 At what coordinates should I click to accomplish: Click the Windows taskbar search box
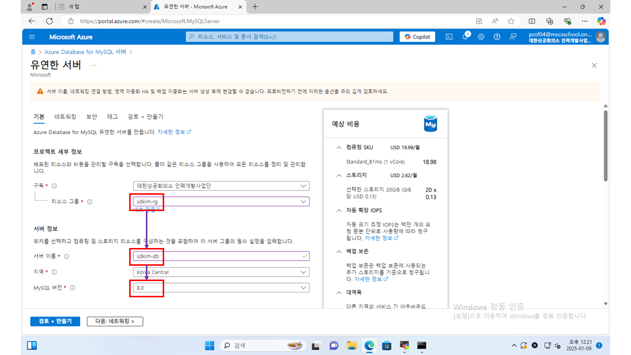[262, 345]
